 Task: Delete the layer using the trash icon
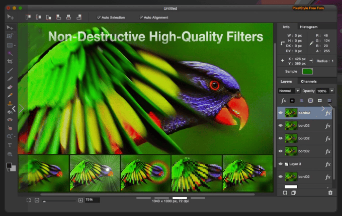click(330, 193)
